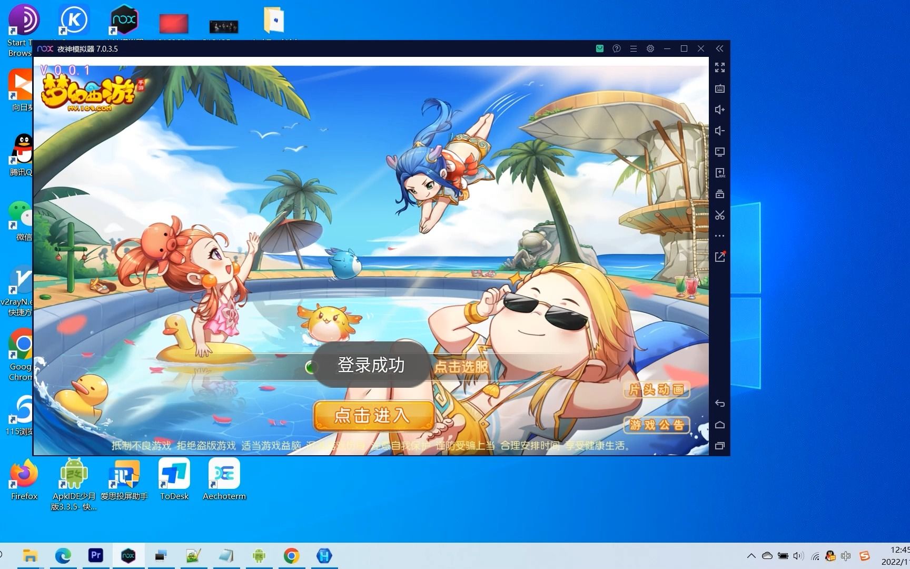This screenshot has height=569, width=910.
Task: Show hidden system tray icons
Action: coord(751,556)
